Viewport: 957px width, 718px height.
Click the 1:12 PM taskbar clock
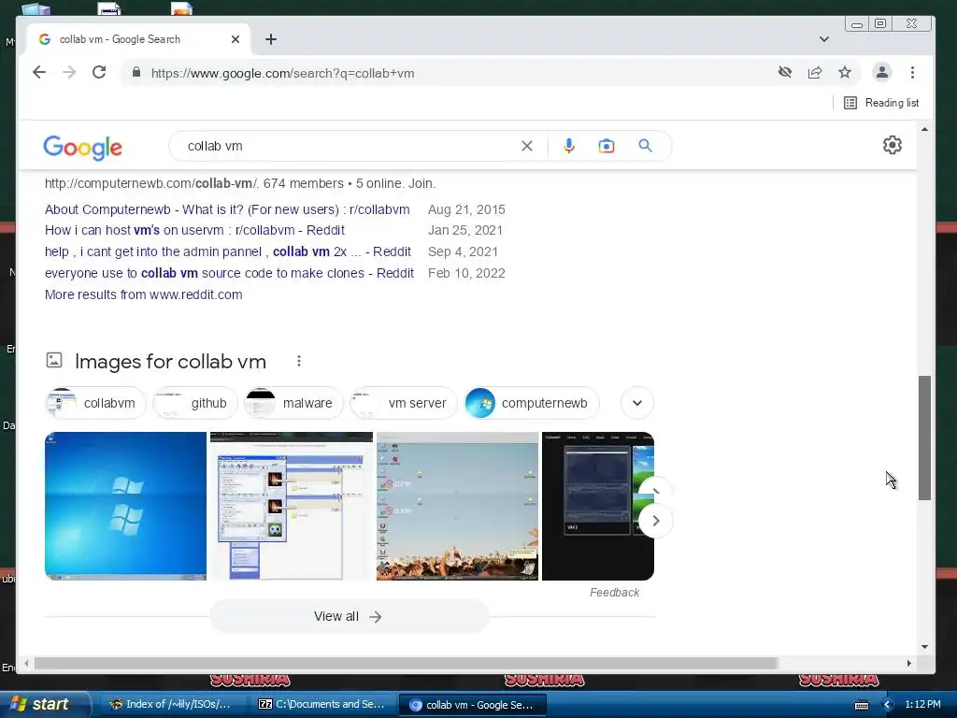(922, 704)
